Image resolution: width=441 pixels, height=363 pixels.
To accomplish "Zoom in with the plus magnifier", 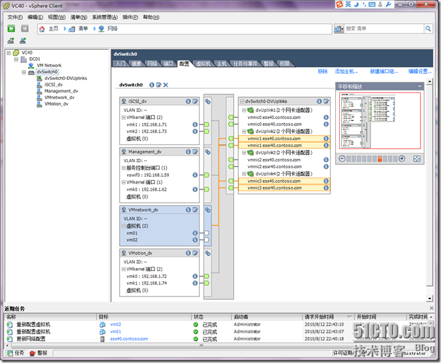I will pyautogui.click(x=402, y=159).
